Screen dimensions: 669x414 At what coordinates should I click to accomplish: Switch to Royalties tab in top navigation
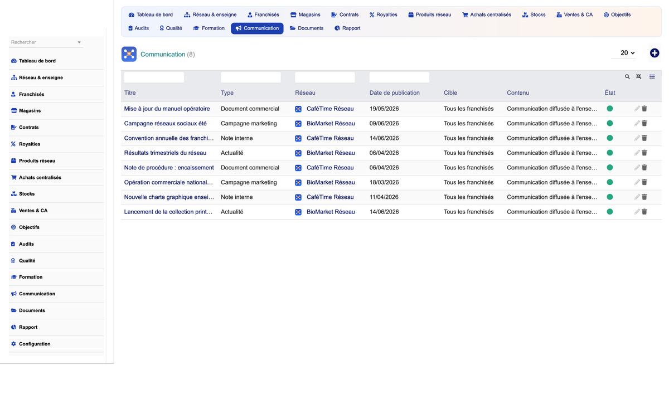tap(384, 14)
